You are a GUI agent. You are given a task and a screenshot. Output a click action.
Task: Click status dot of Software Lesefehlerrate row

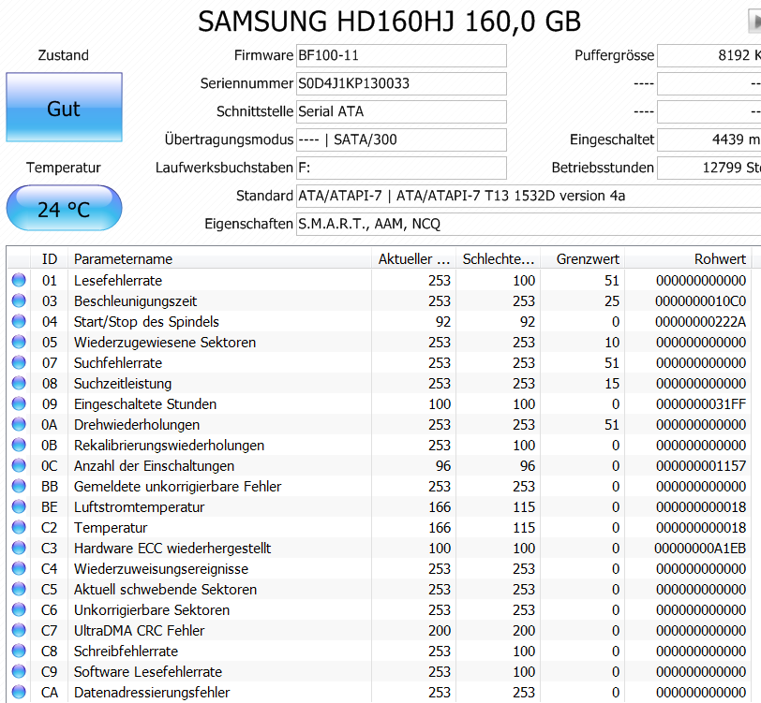[19, 672]
